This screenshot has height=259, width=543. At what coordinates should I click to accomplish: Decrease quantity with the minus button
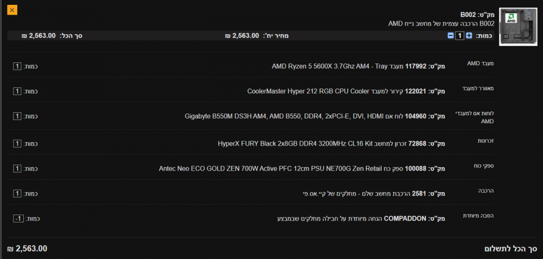[451, 36]
